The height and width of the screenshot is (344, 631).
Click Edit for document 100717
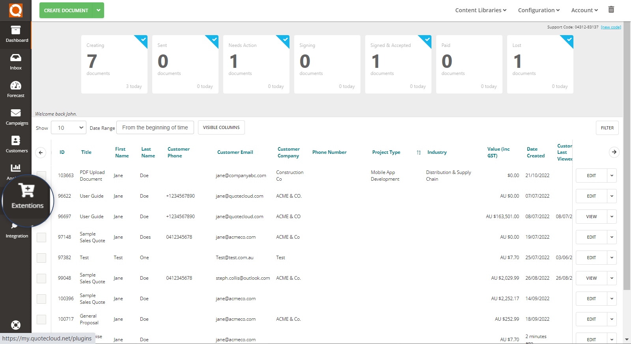pos(592,319)
